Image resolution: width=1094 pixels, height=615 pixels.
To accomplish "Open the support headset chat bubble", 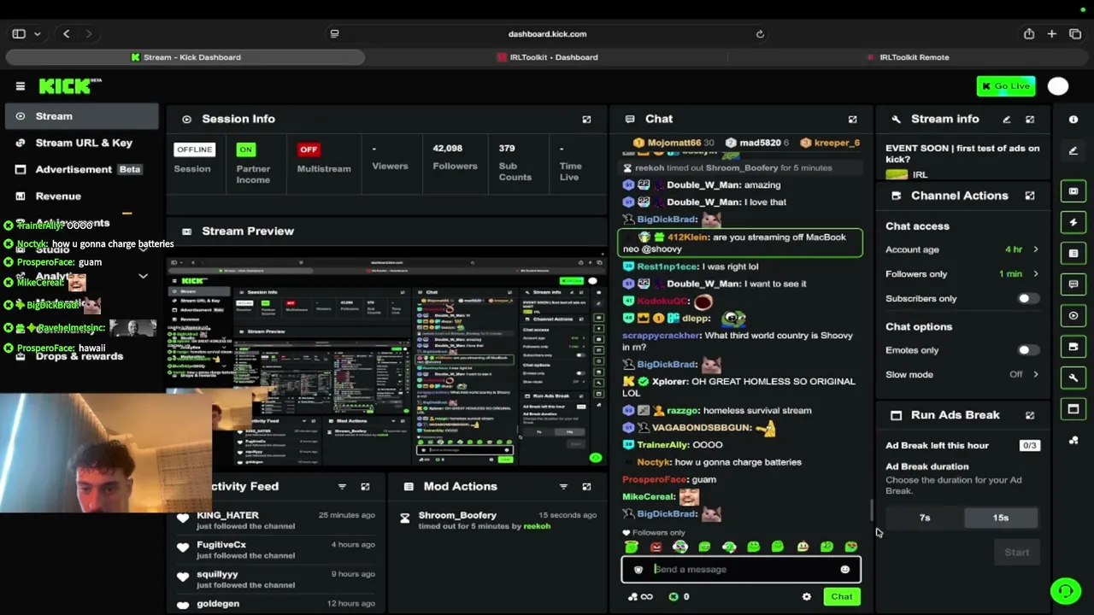I will tap(1065, 590).
